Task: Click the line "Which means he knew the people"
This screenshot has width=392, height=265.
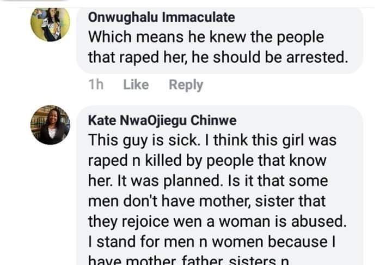Action: (205, 37)
